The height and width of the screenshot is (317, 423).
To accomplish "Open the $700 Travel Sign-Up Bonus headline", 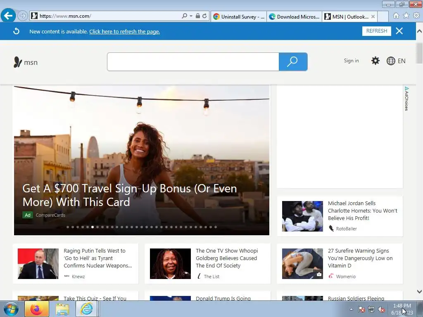I will point(130,195).
